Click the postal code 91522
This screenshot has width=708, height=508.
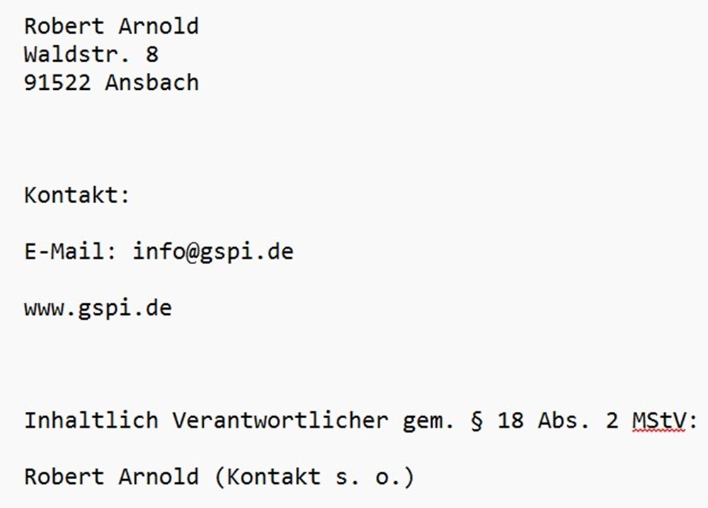[x=57, y=83]
